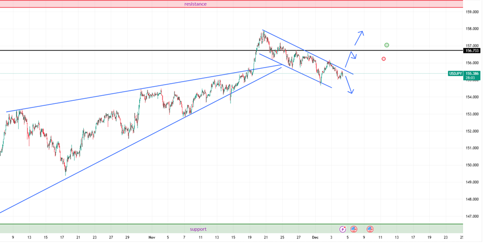Open the later US flag economic event
Viewport: 485px width, 244px height.
(370, 229)
